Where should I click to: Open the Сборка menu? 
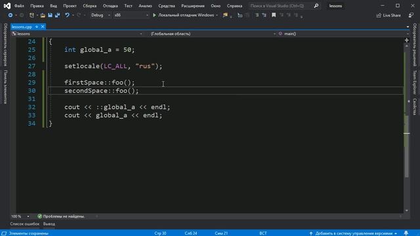coord(89,6)
